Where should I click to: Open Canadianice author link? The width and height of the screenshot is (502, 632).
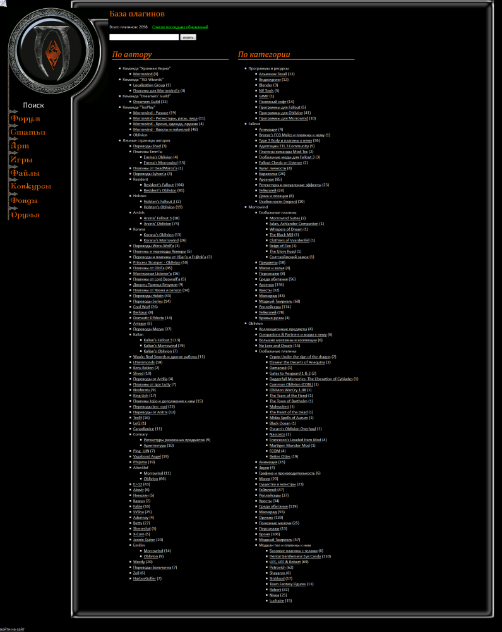pyautogui.click(x=143, y=429)
